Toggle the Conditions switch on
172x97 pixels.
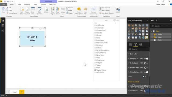coord(146,91)
